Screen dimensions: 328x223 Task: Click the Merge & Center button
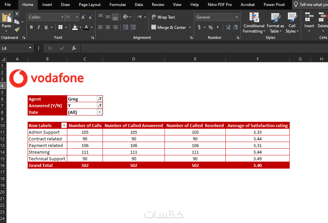(x=168, y=27)
